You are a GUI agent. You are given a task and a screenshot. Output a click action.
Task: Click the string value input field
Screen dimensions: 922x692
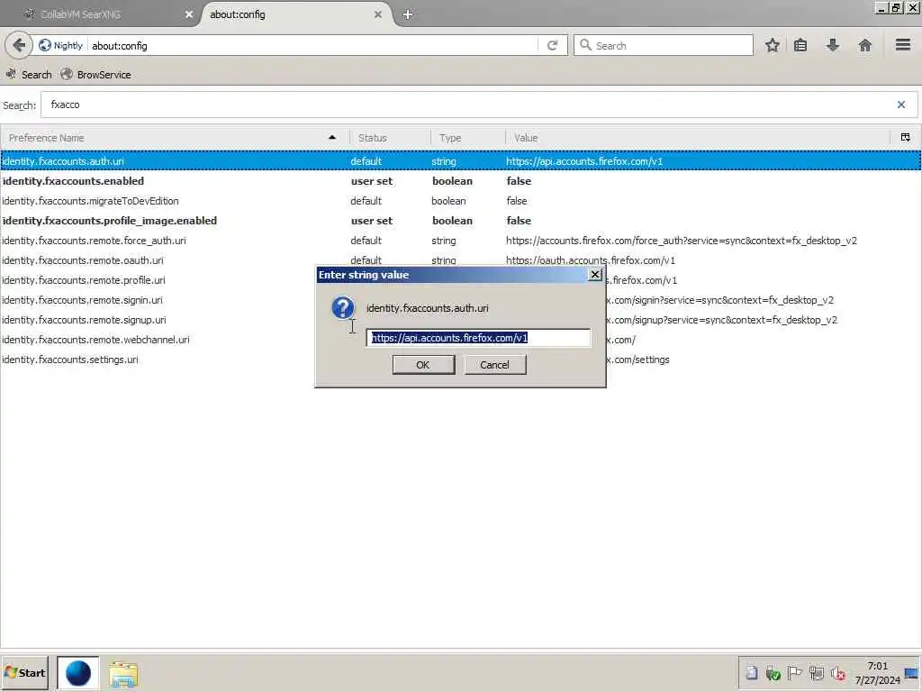click(478, 338)
